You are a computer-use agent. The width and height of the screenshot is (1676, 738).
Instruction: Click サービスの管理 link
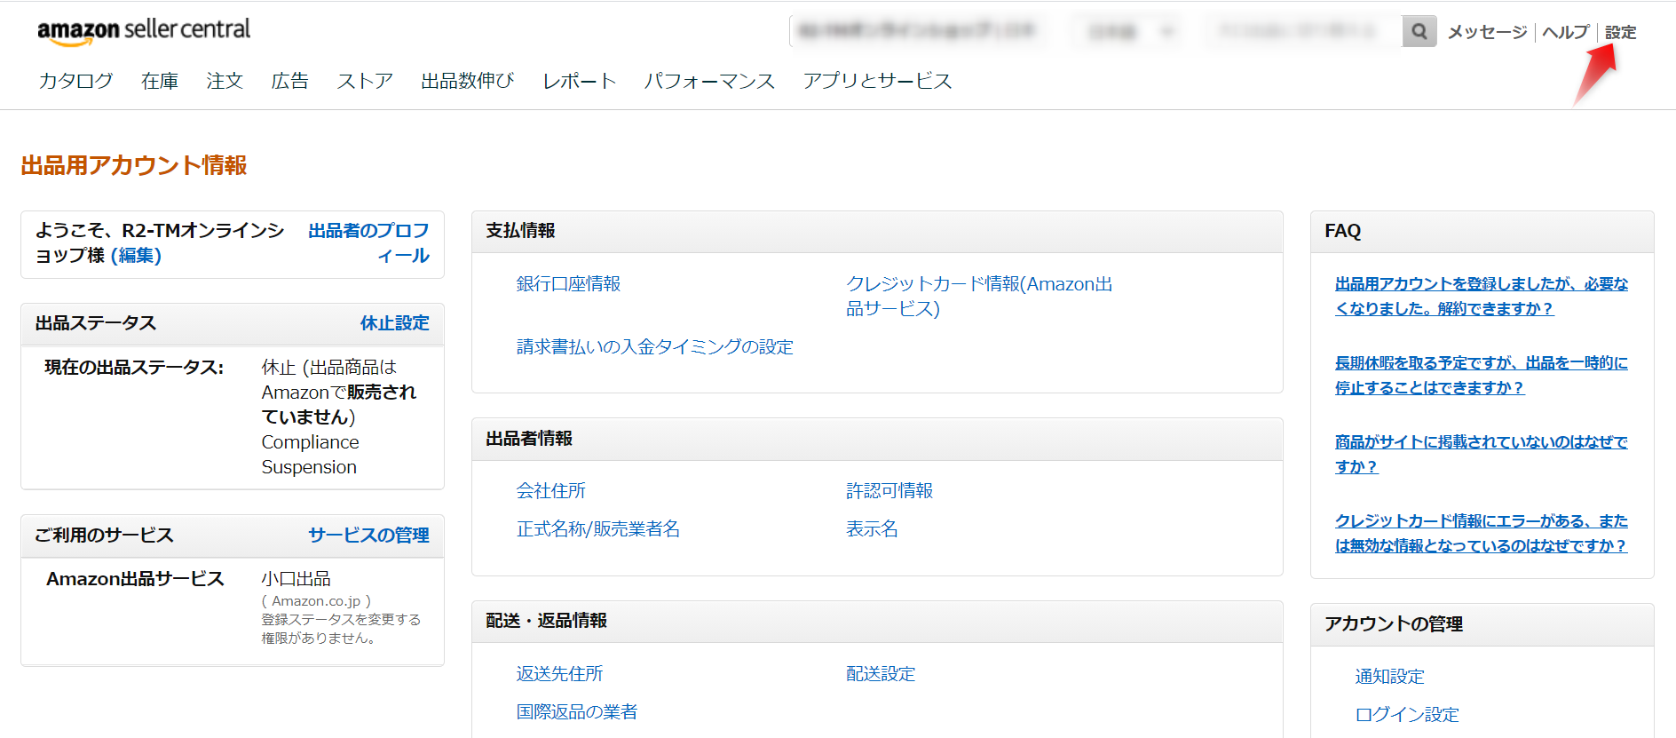point(368,536)
